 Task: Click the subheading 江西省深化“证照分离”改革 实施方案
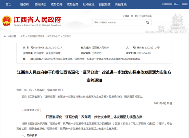point(94,117)
